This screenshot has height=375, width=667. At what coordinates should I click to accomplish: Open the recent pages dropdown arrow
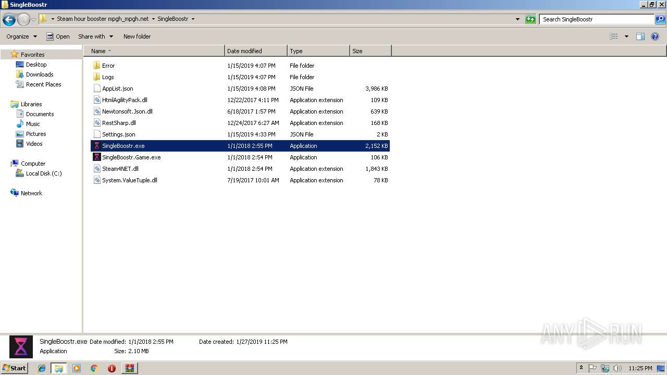33,20
